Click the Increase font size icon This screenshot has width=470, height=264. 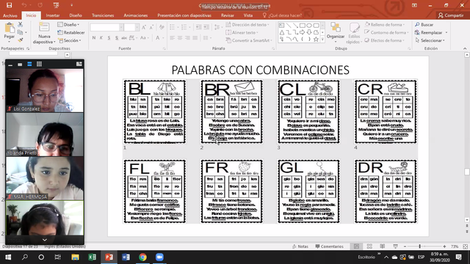tap(144, 28)
